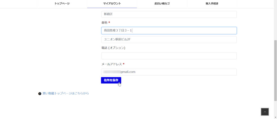Click the red asterisk next to メールアドレス
Viewport: 277px width, 119px height.
click(124, 64)
